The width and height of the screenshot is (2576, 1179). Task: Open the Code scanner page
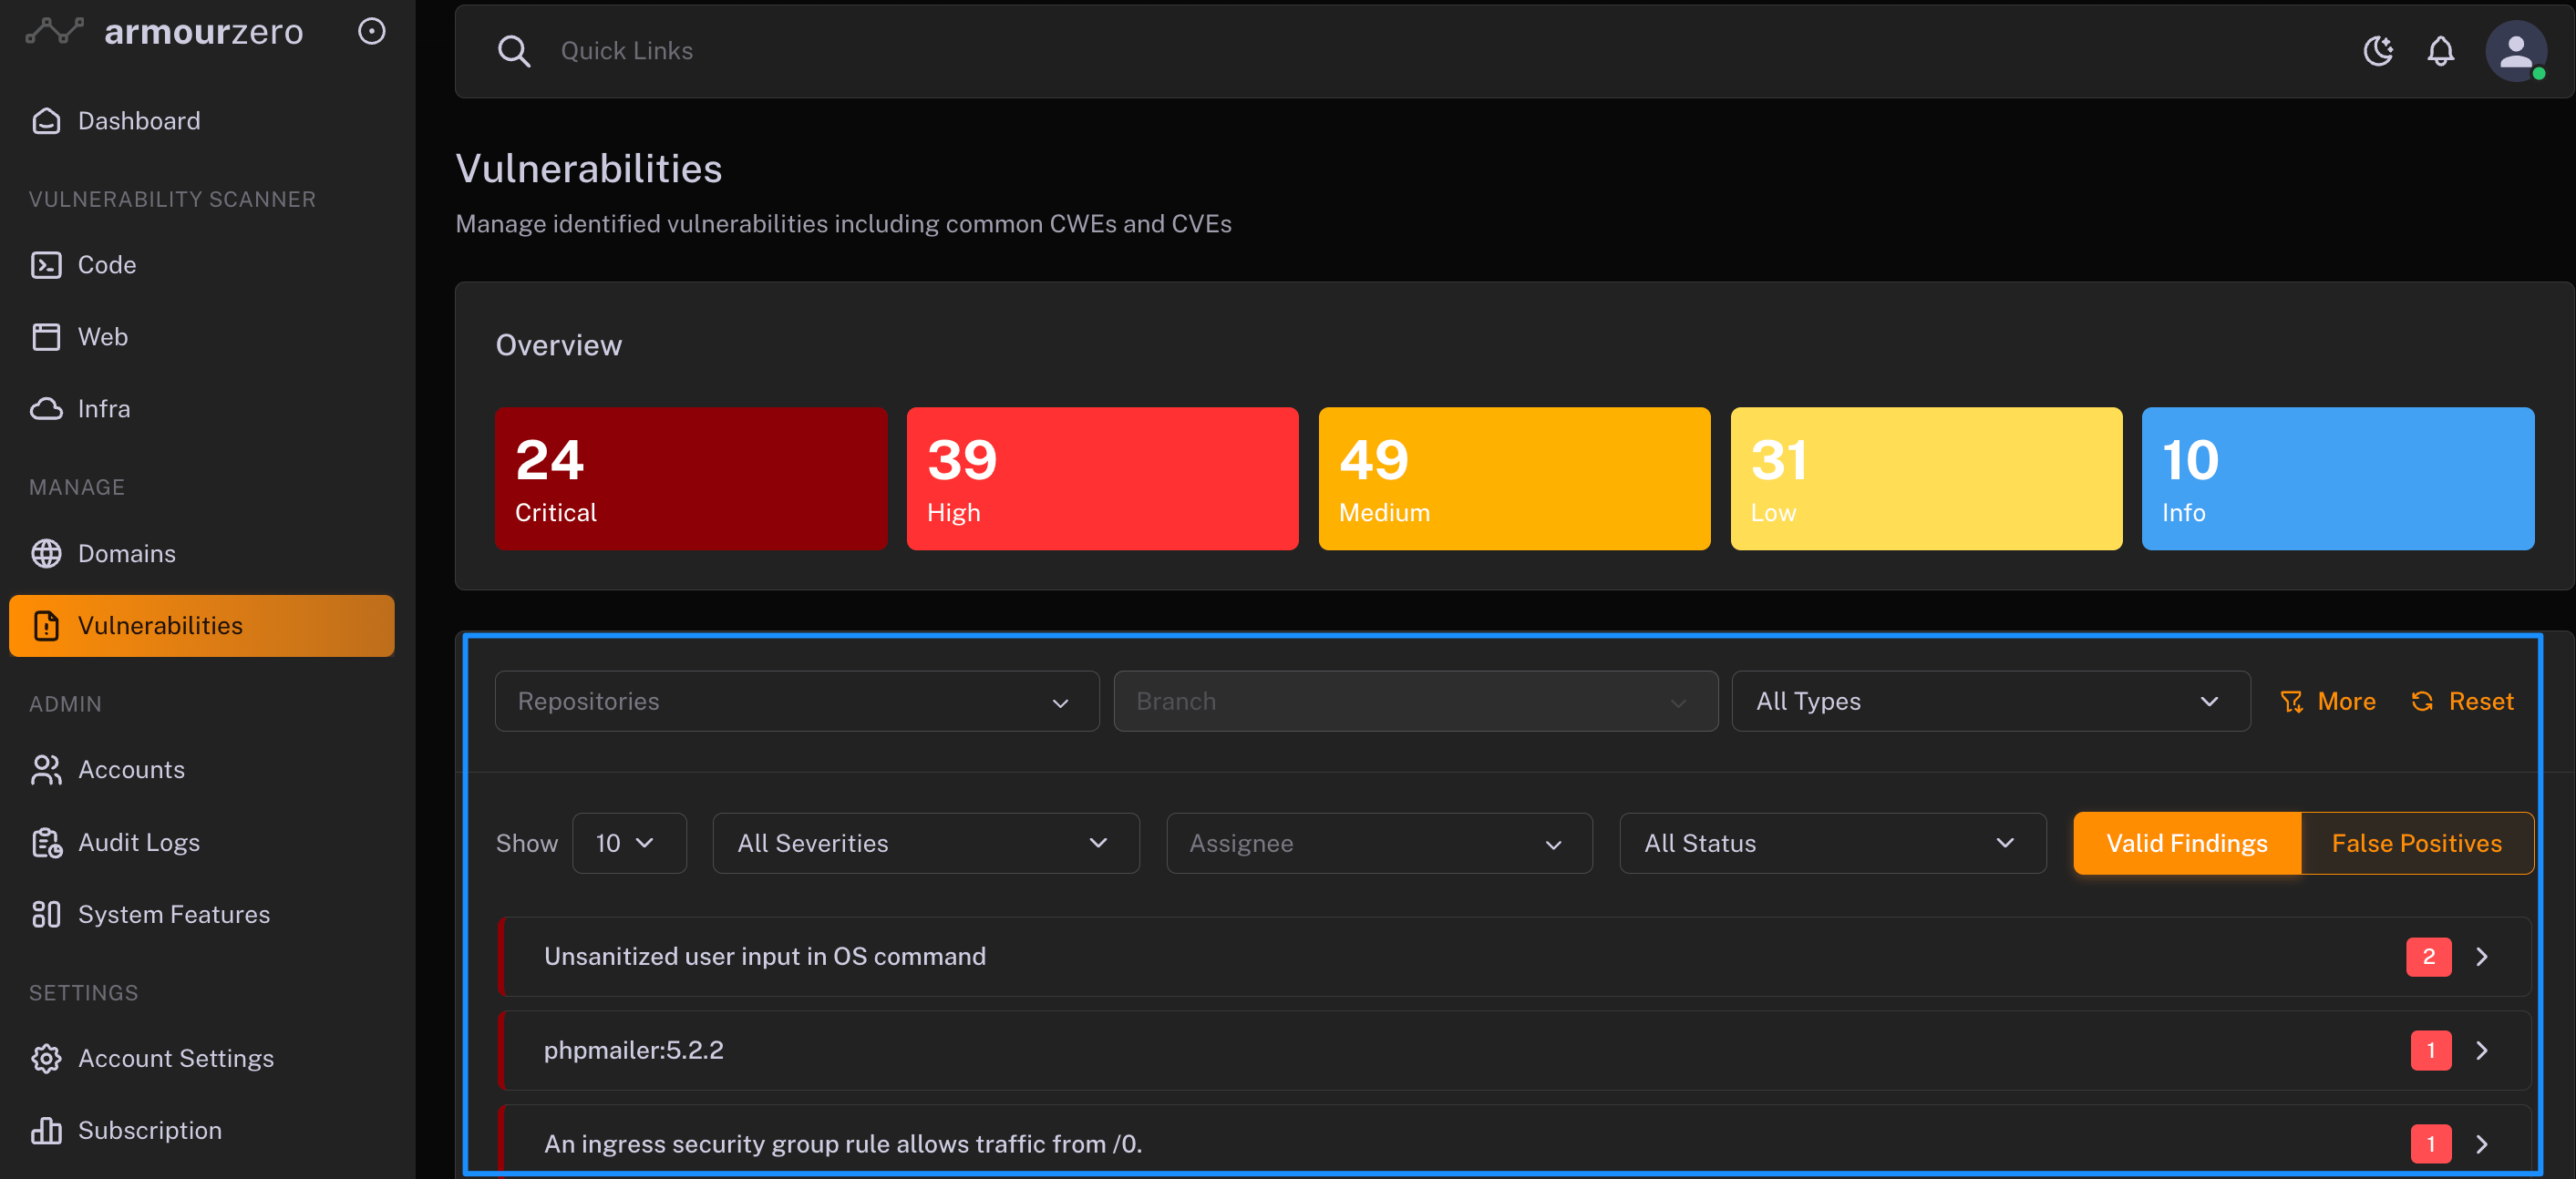point(106,265)
